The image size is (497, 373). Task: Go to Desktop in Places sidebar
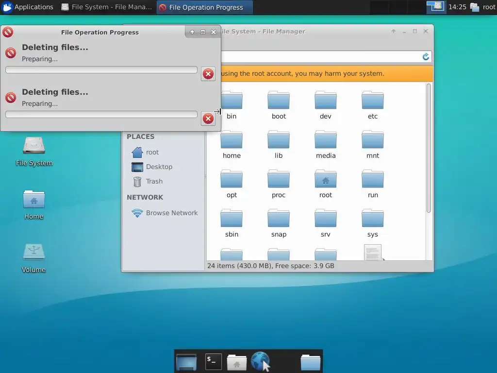[x=152, y=167]
